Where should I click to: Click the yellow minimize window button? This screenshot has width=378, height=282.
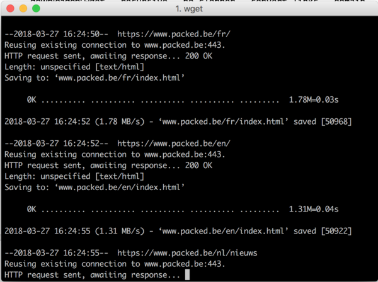pyautogui.click(x=23, y=9)
